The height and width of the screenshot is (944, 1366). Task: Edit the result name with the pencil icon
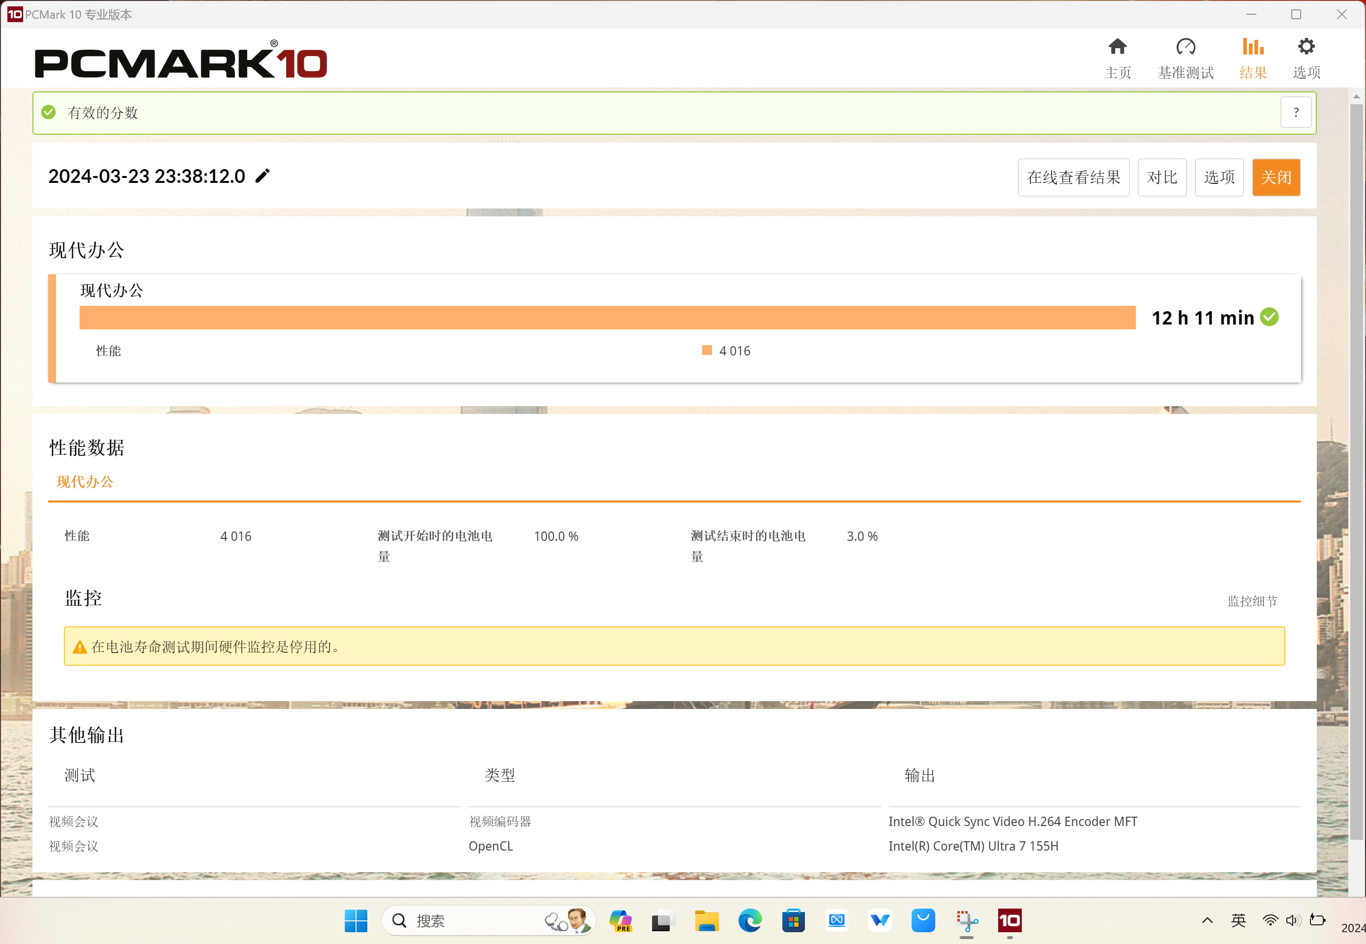262,176
